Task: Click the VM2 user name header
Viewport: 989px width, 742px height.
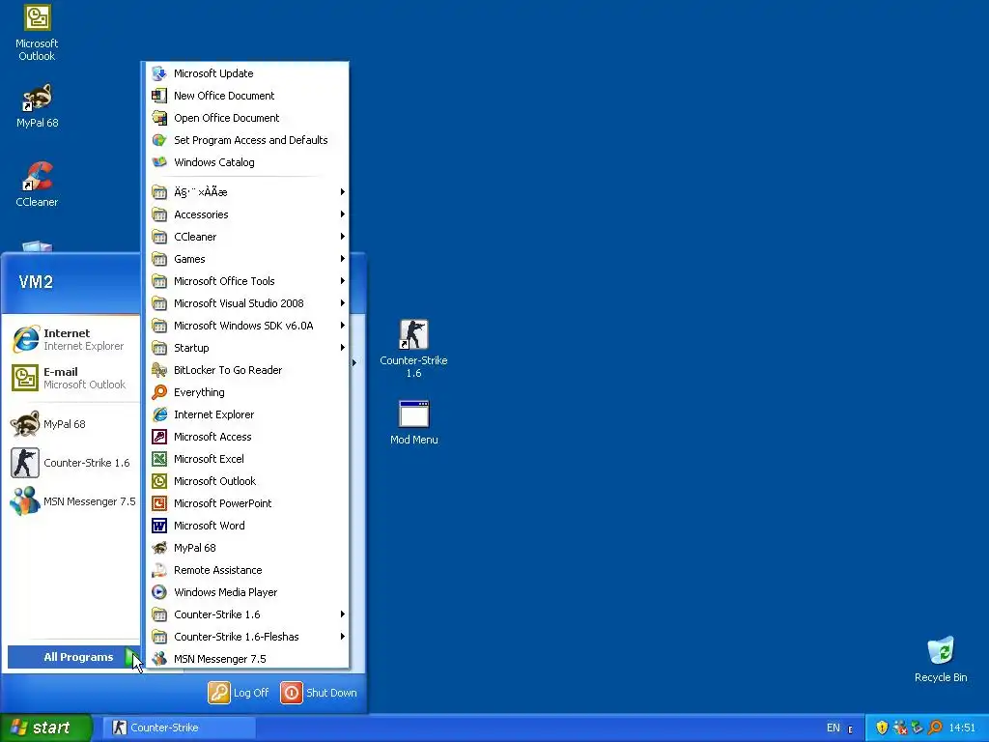Action: pyautogui.click(x=36, y=281)
